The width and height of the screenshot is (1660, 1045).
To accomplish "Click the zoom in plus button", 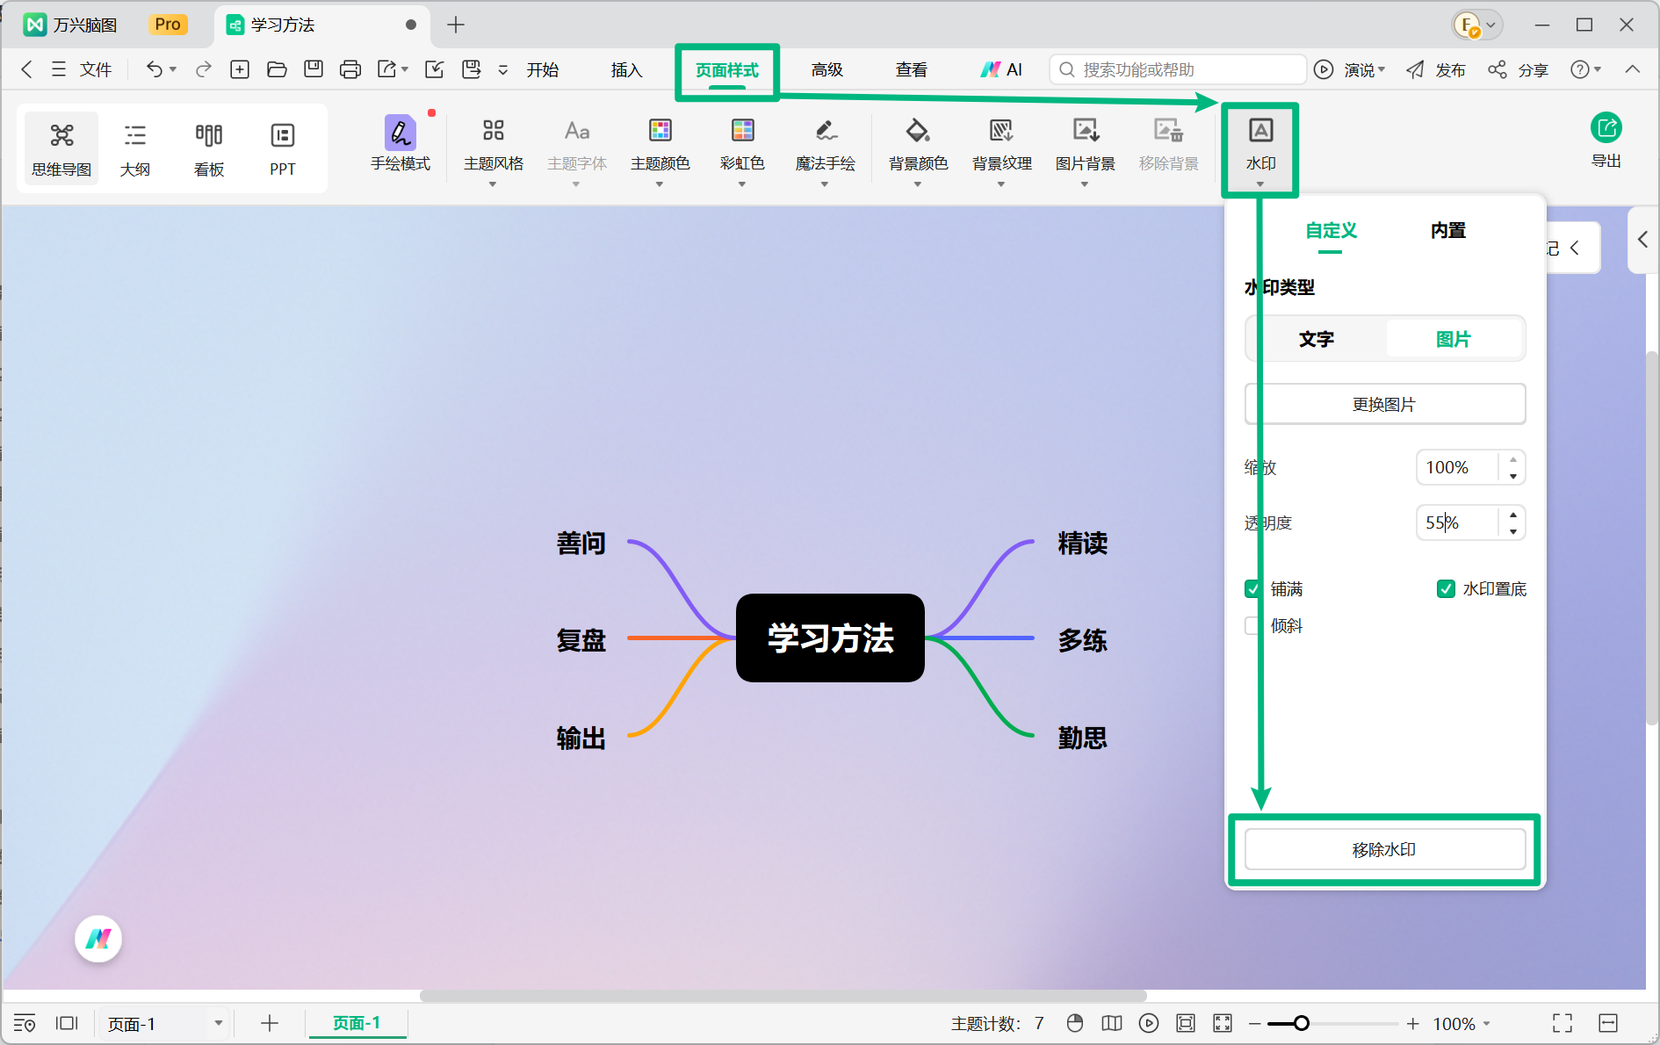I will 1412,1024.
